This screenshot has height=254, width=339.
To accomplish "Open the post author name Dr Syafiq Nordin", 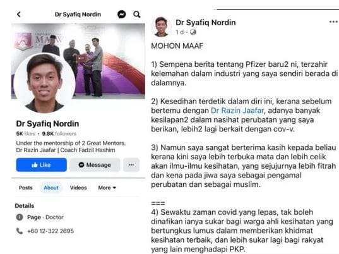I will pos(205,23).
